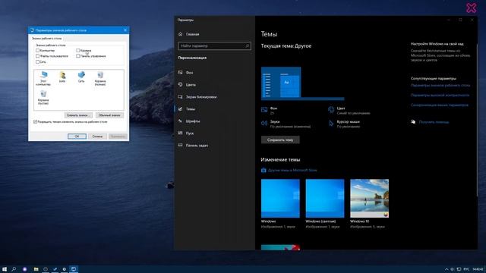Image resolution: width=486 pixels, height=273 pixels.
Task: Click the Обычный значок button
Action: coord(109,115)
